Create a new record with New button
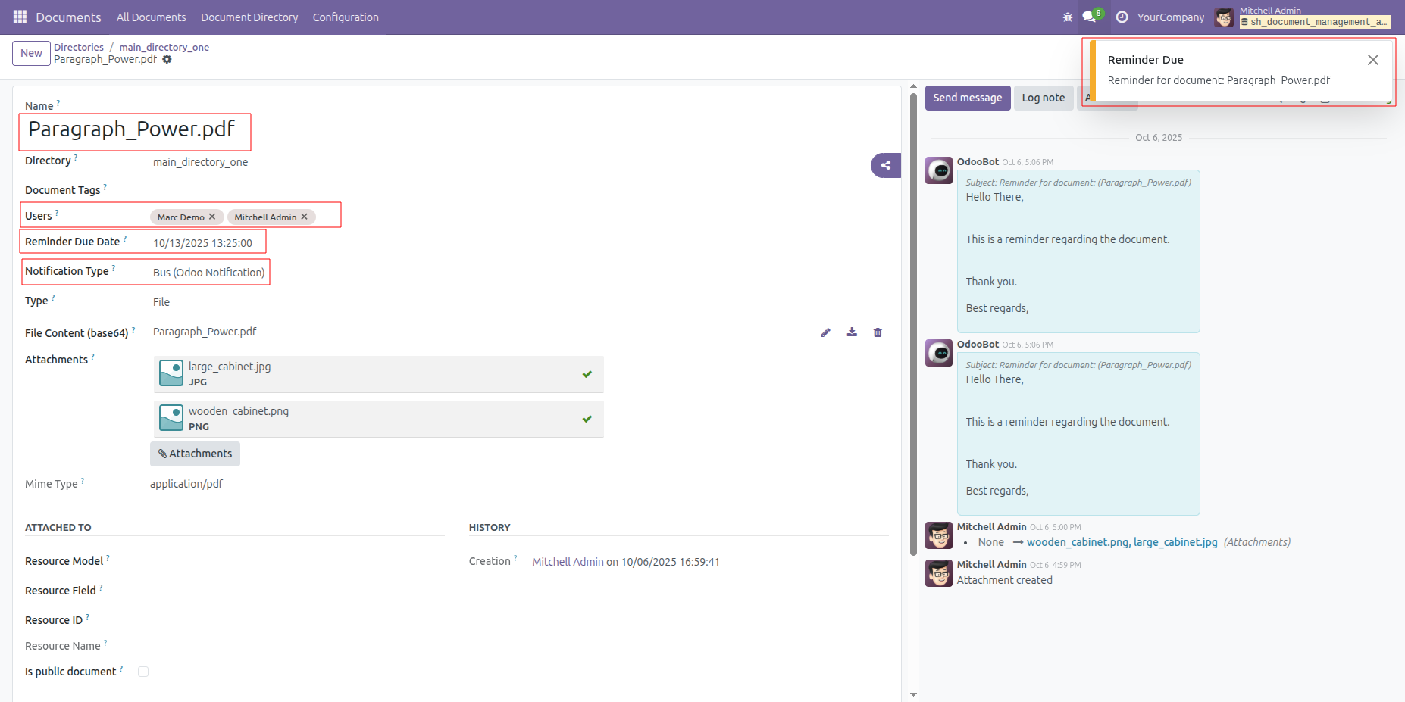The image size is (1405, 702). (31, 53)
